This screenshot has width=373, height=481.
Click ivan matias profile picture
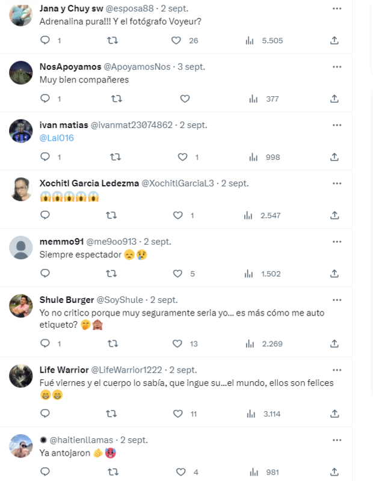pos(21,131)
